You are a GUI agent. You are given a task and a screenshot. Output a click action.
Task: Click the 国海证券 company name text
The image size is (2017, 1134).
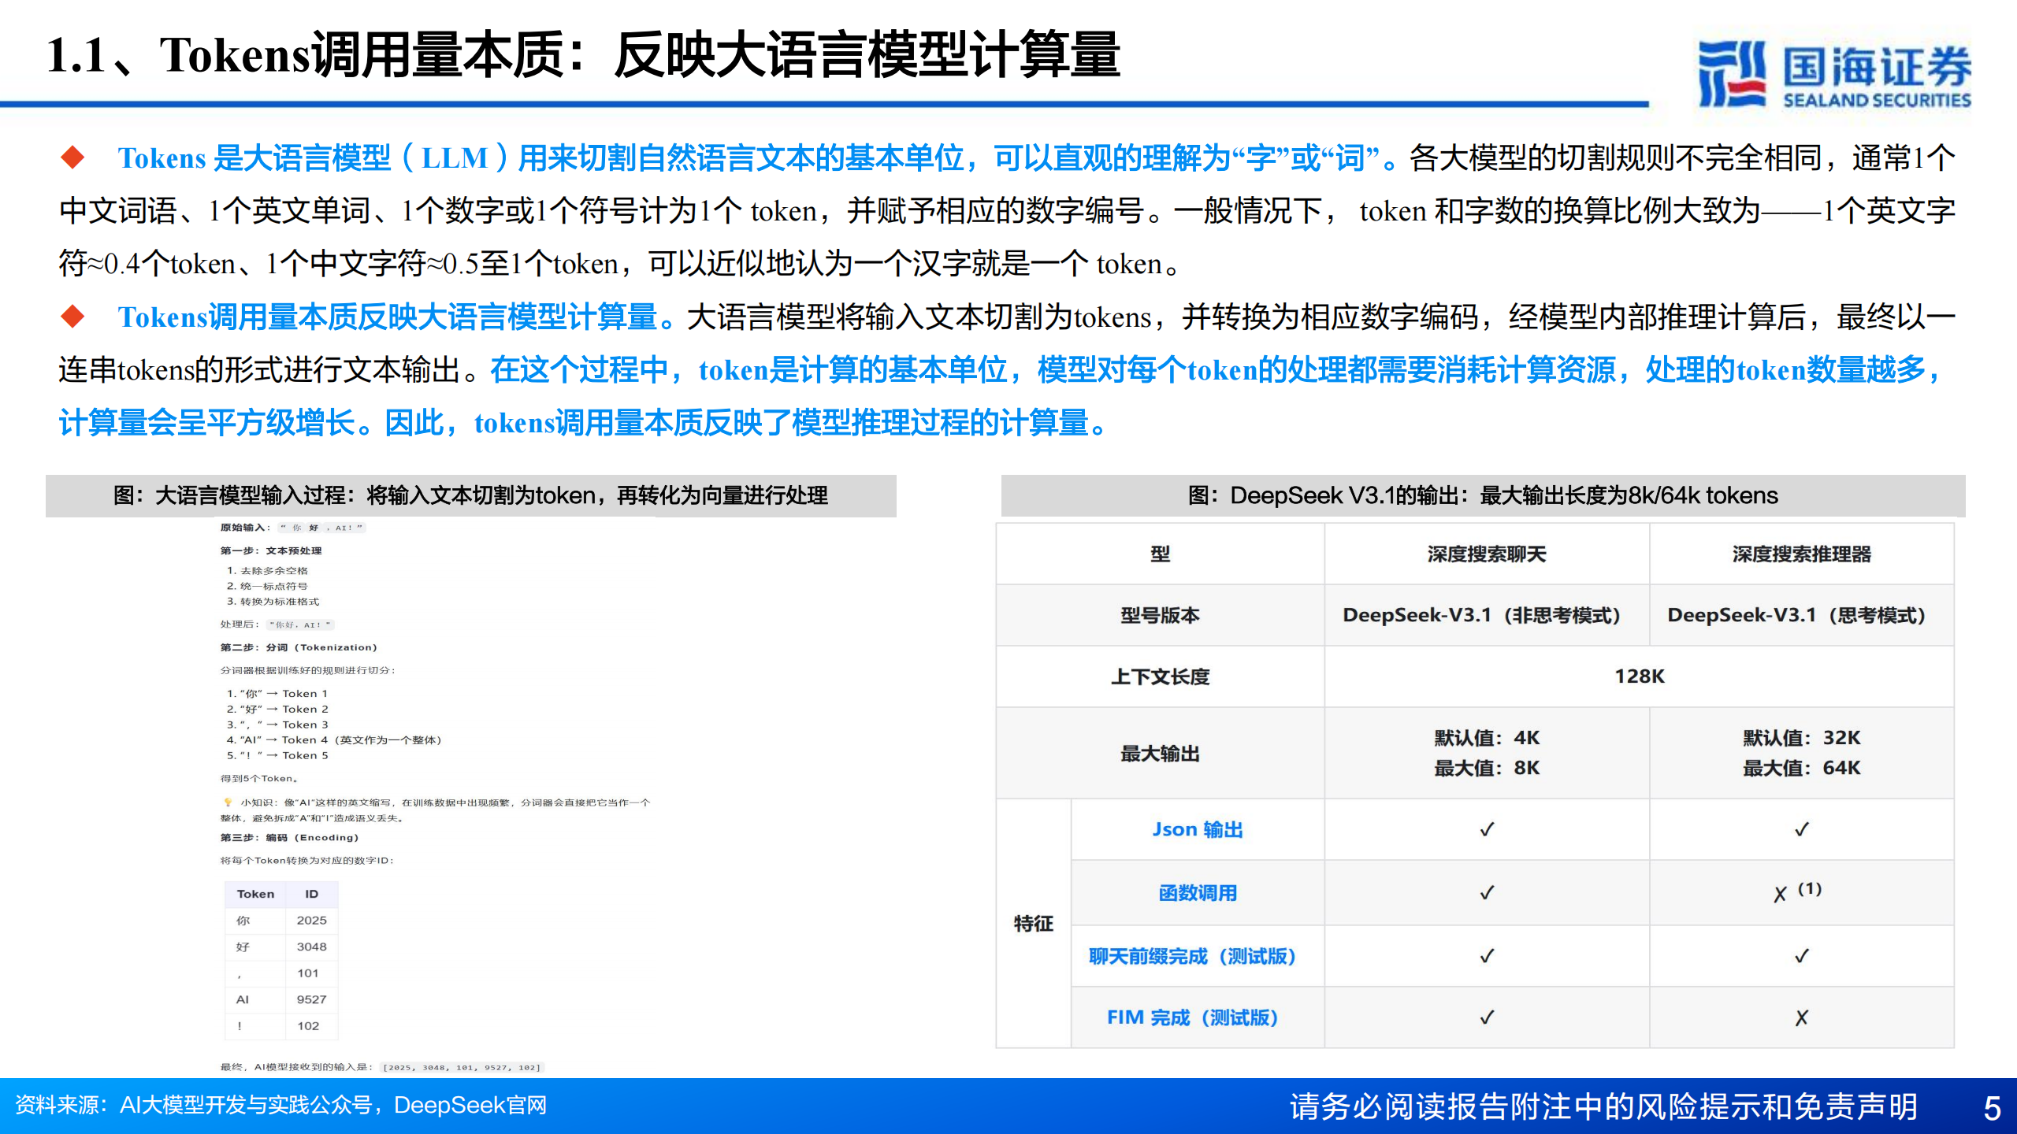pos(1877,66)
